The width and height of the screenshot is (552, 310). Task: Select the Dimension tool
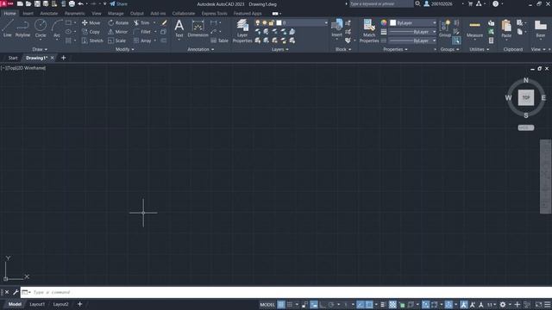pyautogui.click(x=198, y=28)
